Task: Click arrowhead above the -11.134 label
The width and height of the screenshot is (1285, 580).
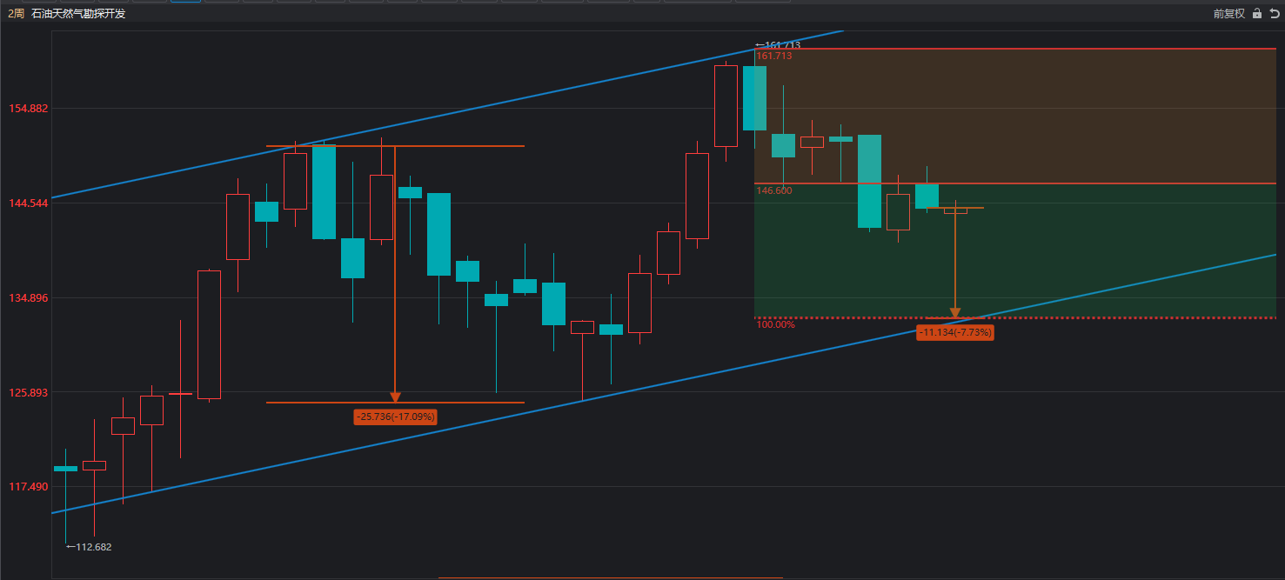Action: coord(955,312)
